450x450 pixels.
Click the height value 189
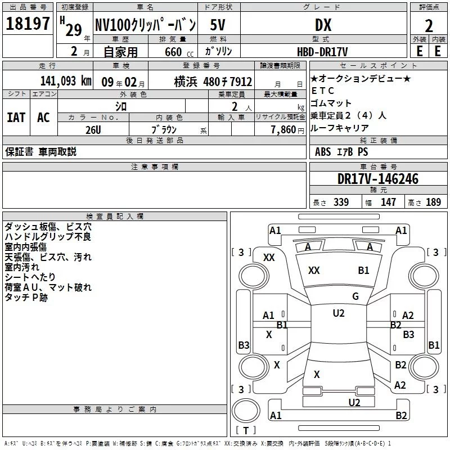pos(433,202)
